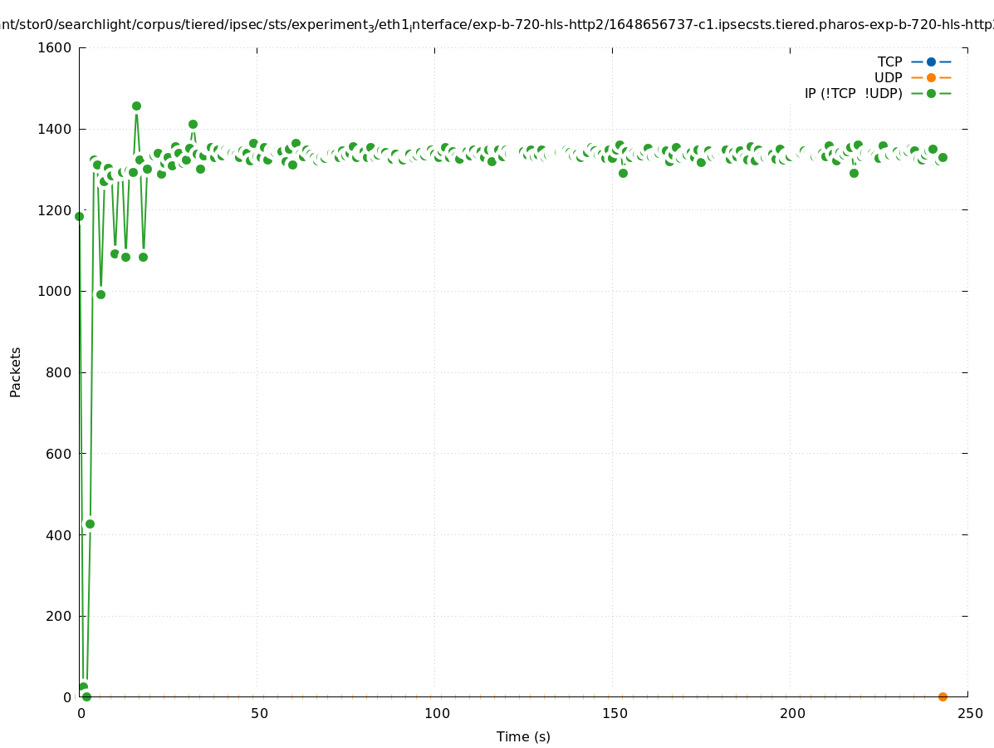Click the highest green peak data point
Screen dimensions: 994x748
click(x=136, y=106)
